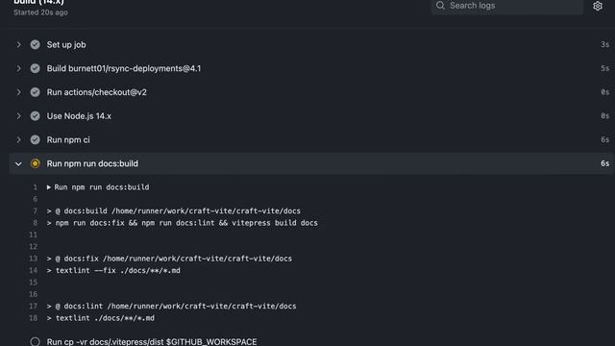This screenshot has height=346, width=615.
Task: Click success check icon for Build burnett01/rsync-deployments
Action: click(35, 68)
